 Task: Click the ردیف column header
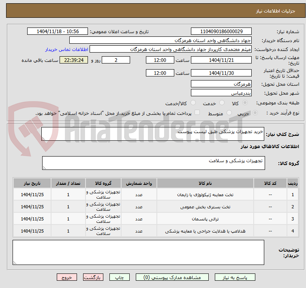pyautogui.click(x=293, y=183)
